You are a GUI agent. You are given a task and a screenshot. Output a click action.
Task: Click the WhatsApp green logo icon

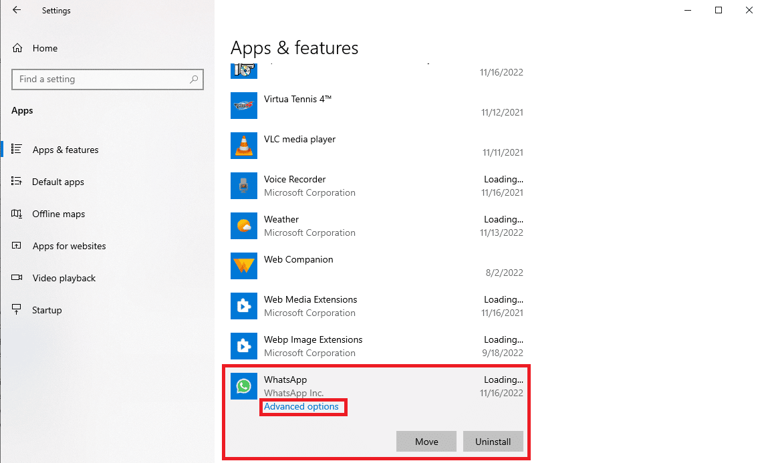pyautogui.click(x=243, y=386)
